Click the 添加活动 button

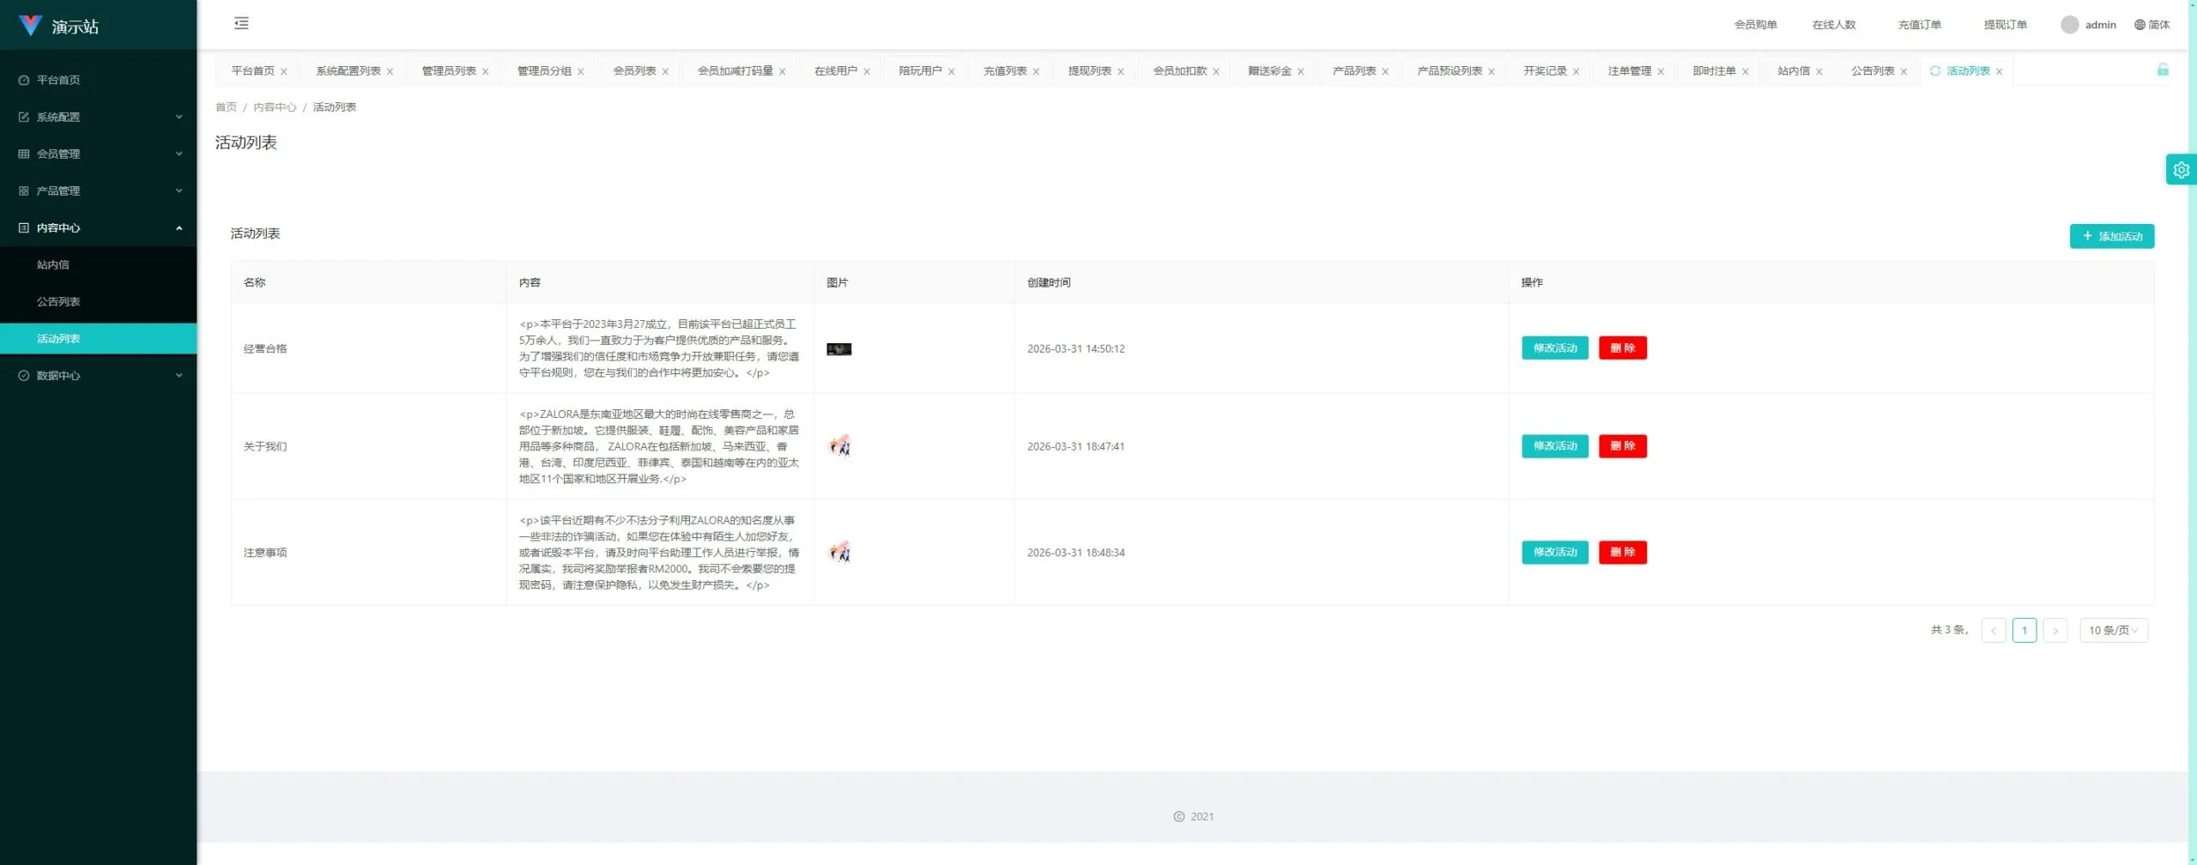[x=2111, y=236]
